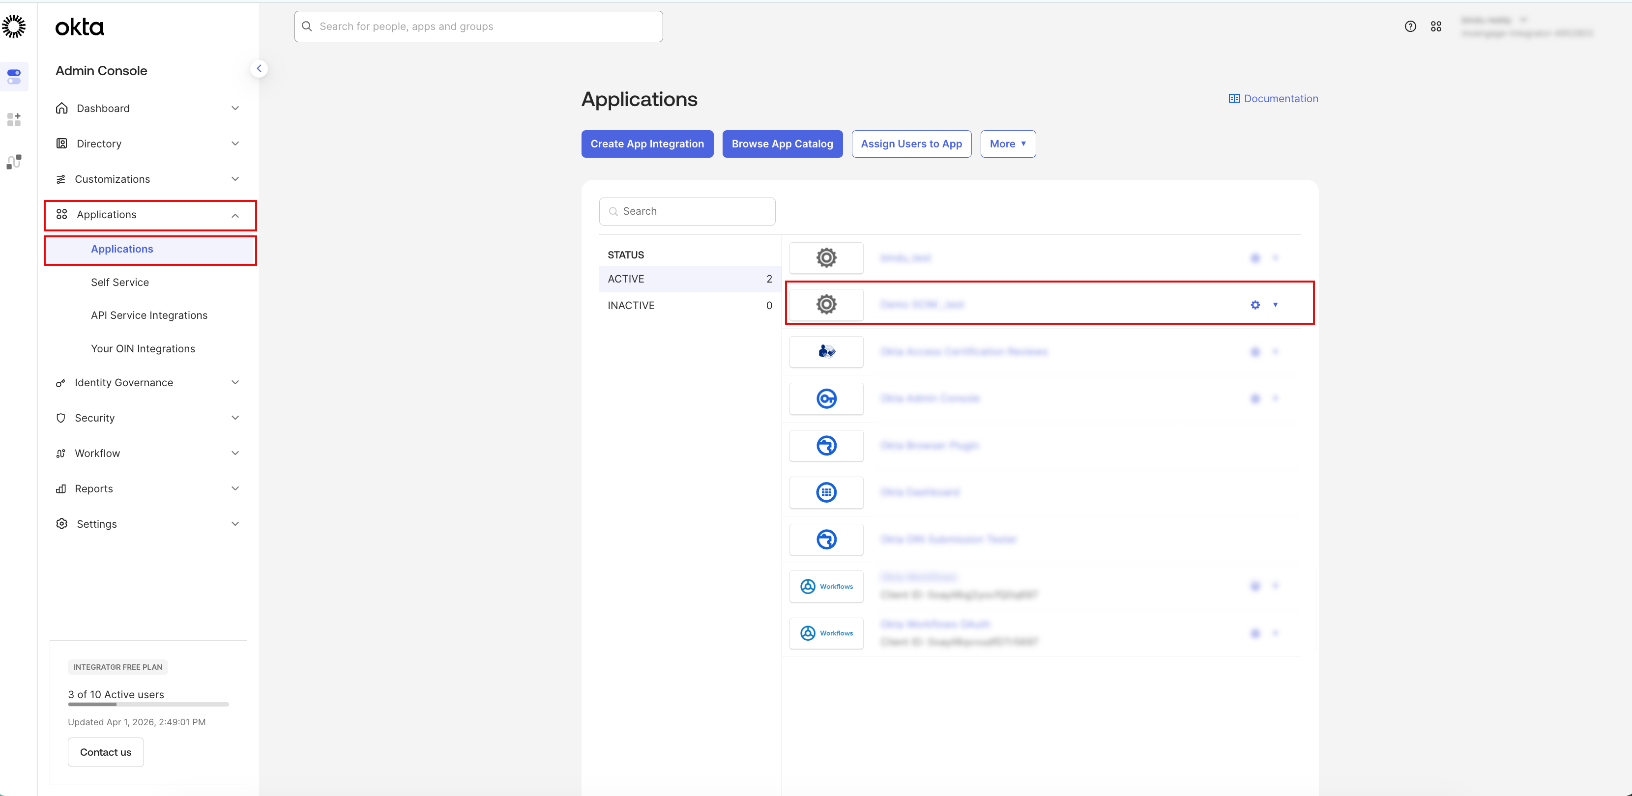This screenshot has width=1632, height=796.
Task: Filter apps by ACTIVE status
Action: click(x=689, y=279)
